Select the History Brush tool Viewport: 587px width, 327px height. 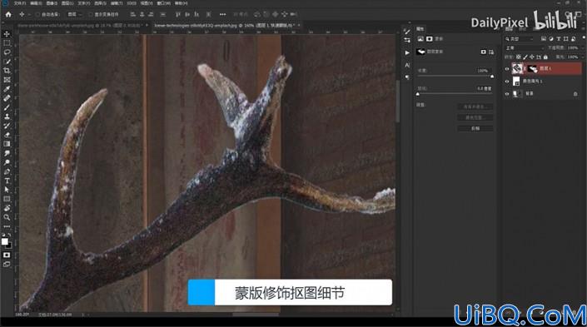pyautogui.click(x=7, y=126)
